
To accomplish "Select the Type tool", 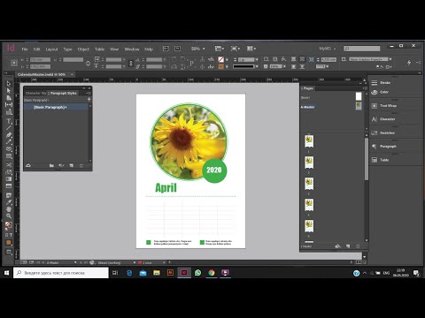I will click(x=9, y=121).
